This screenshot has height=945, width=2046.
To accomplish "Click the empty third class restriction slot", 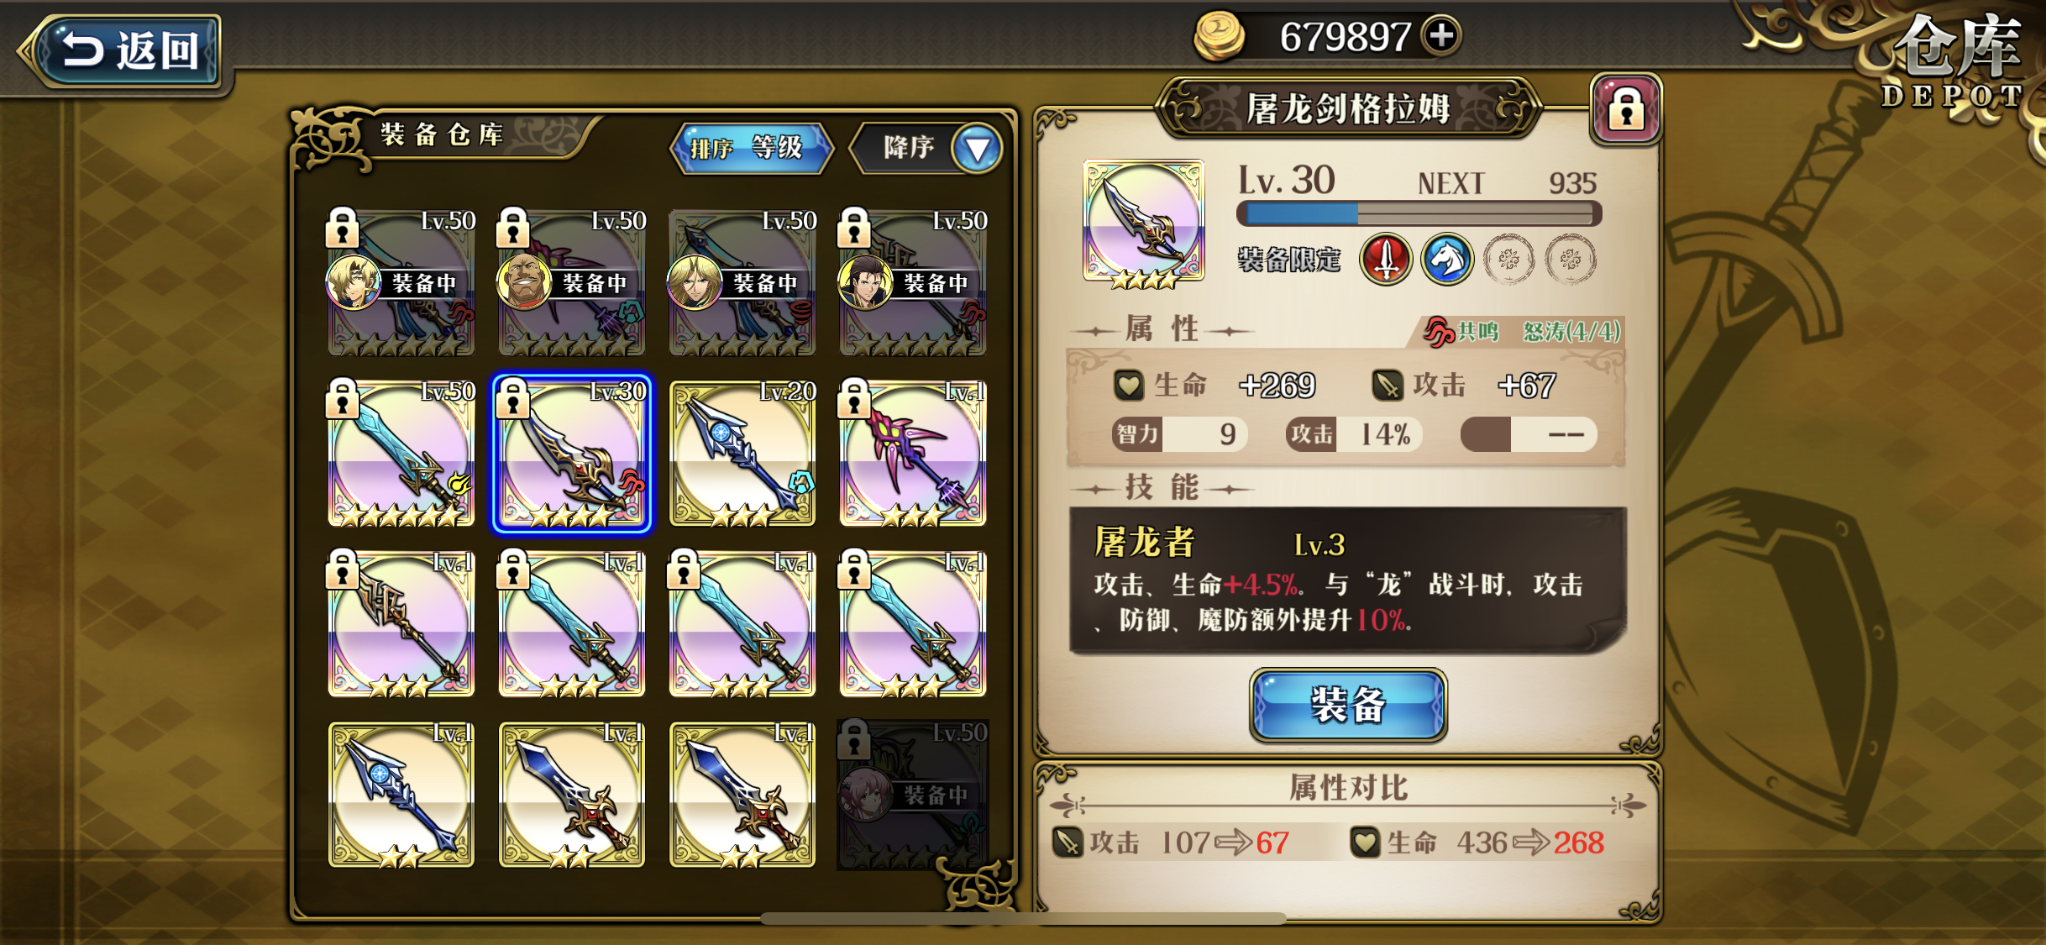I will click(1509, 260).
